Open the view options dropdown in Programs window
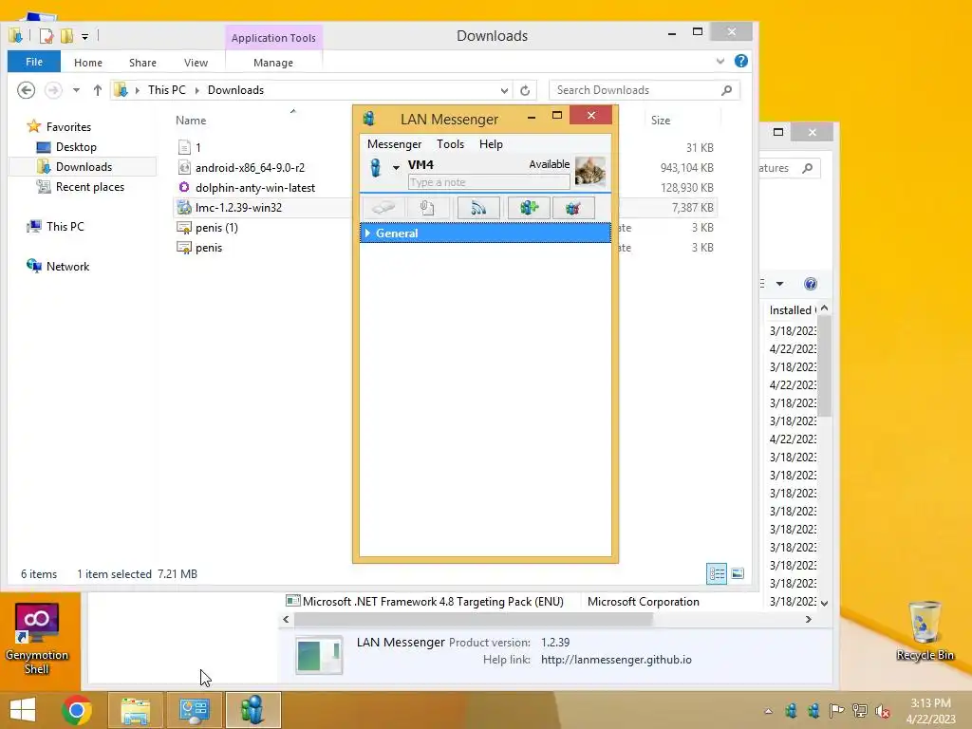The image size is (972, 729). click(780, 284)
